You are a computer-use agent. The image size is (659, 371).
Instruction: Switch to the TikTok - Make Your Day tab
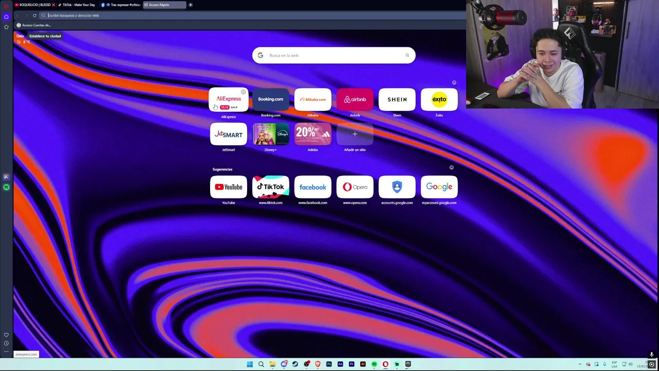pos(76,5)
